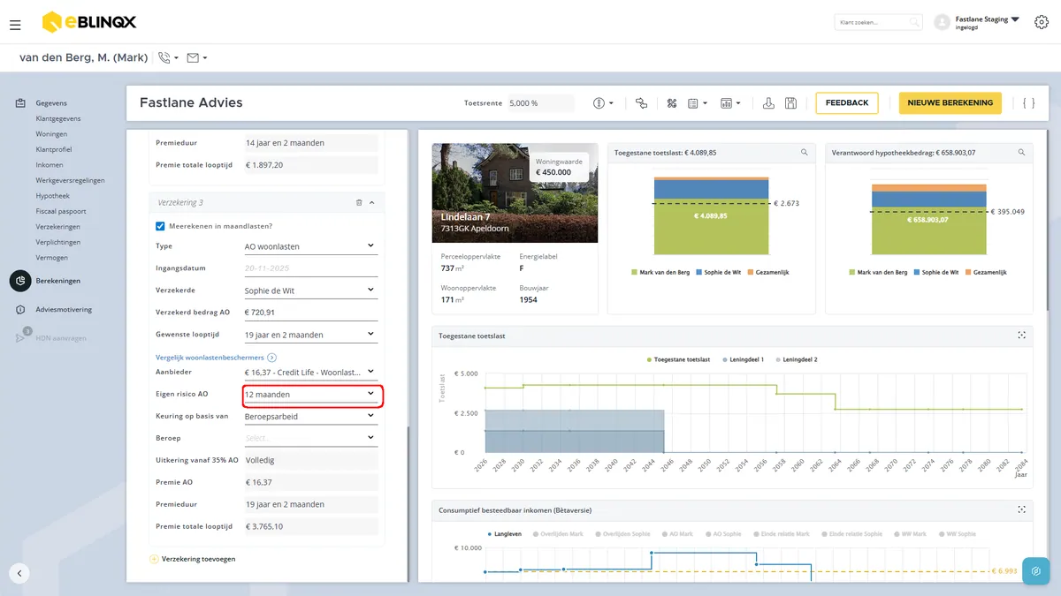Open the Keuring op basis van dropdown
Image resolution: width=1061 pixels, height=596 pixels.
click(x=310, y=416)
